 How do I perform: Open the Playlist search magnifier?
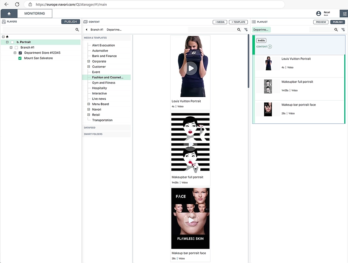(x=336, y=29)
